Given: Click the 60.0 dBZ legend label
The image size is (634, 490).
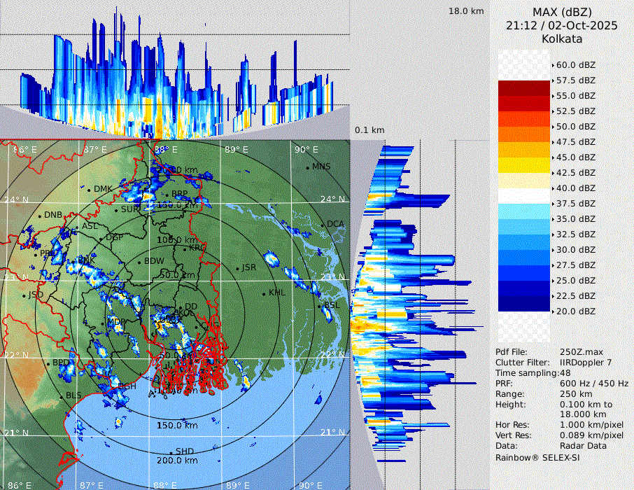Looking at the screenshot, I should 575,65.
